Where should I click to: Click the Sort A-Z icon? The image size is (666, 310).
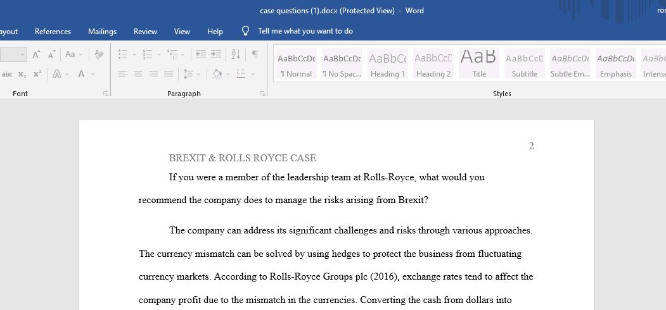[x=236, y=54]
